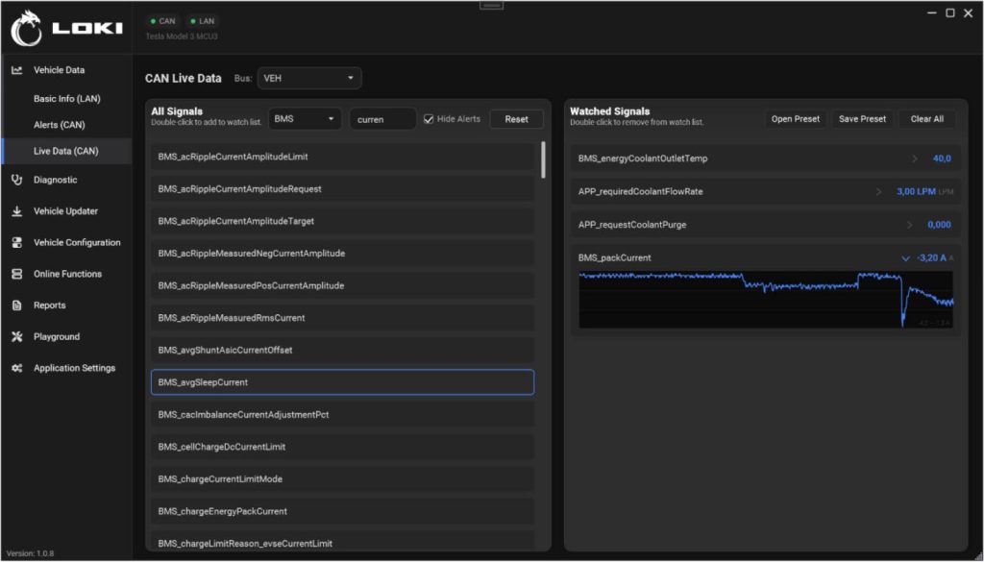Go to Reports section
The image size is (984, 562).
(66, 305)
